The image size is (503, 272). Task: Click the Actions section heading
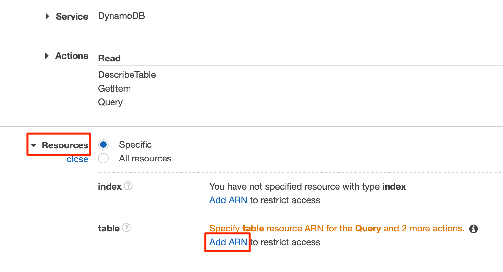click(x=72, y=56)
